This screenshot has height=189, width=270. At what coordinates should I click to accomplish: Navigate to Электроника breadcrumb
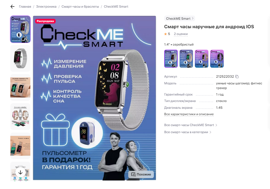[x=46, y=6]
